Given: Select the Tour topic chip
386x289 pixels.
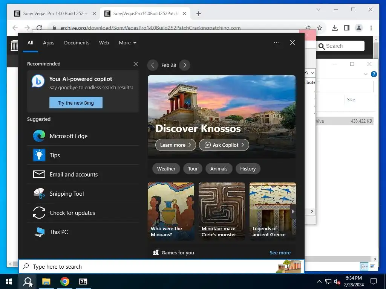Looking at the screenshot, I should (193, 169).
